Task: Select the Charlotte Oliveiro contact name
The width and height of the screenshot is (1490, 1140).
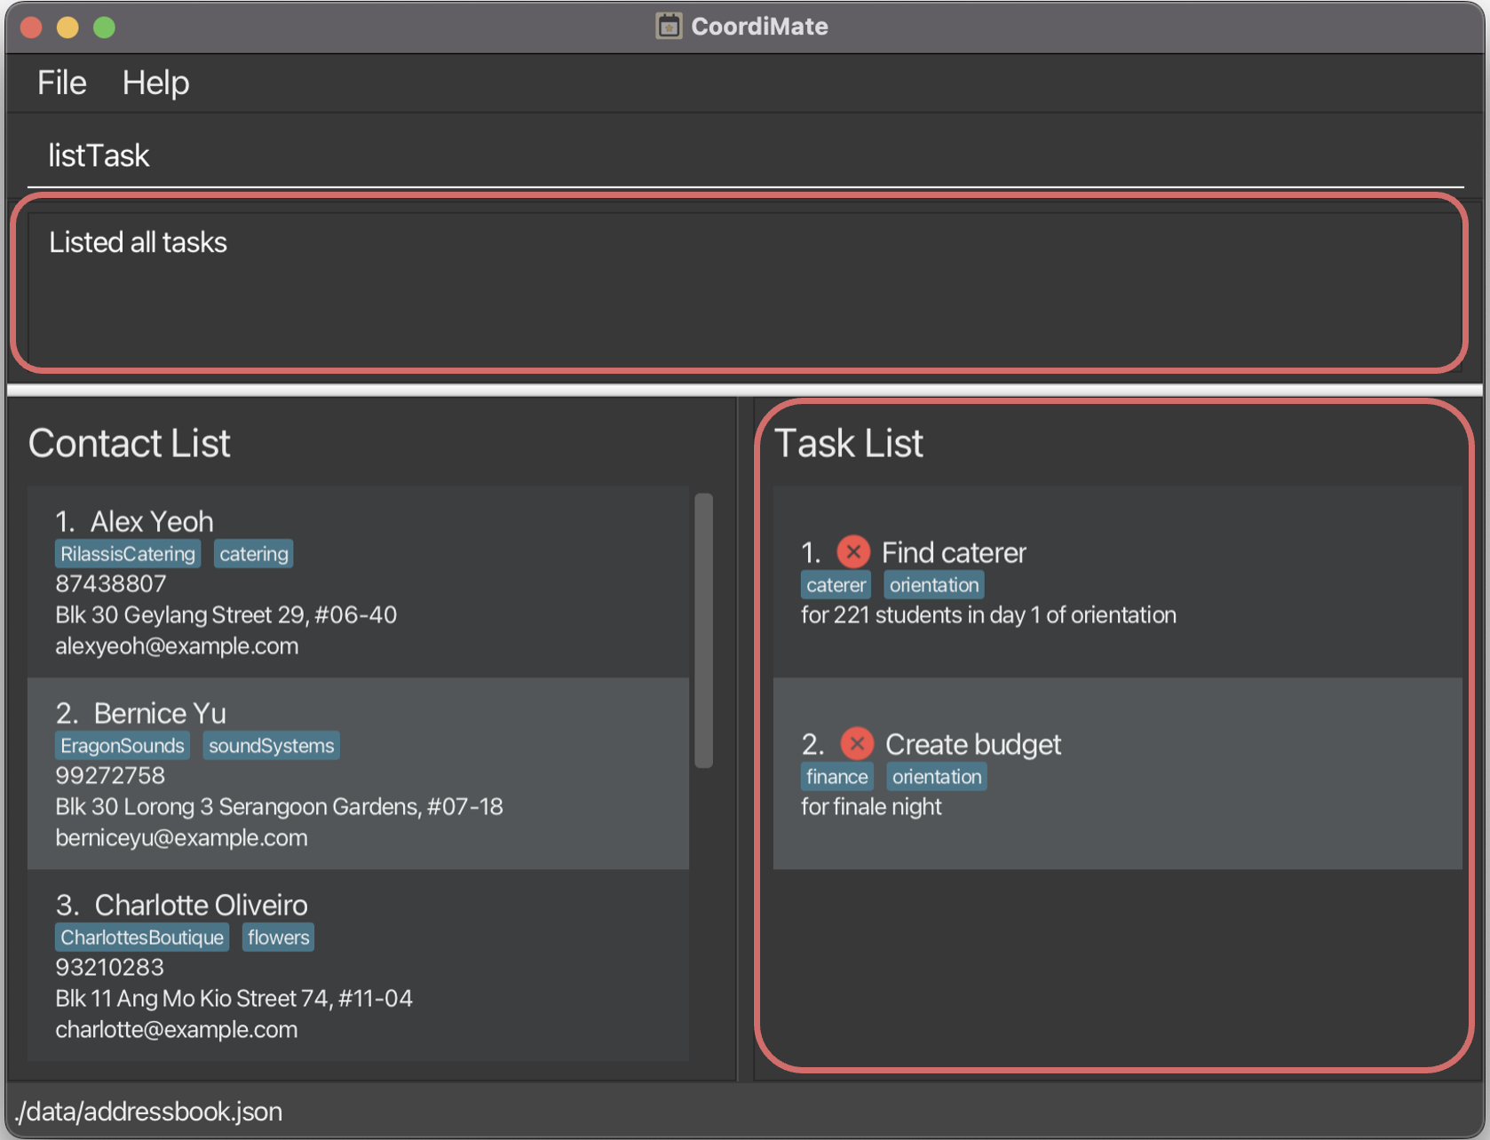Action: tap(201, 906)
